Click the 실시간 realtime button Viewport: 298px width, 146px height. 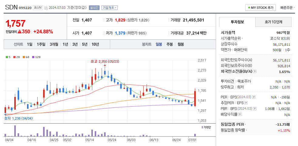94,8
